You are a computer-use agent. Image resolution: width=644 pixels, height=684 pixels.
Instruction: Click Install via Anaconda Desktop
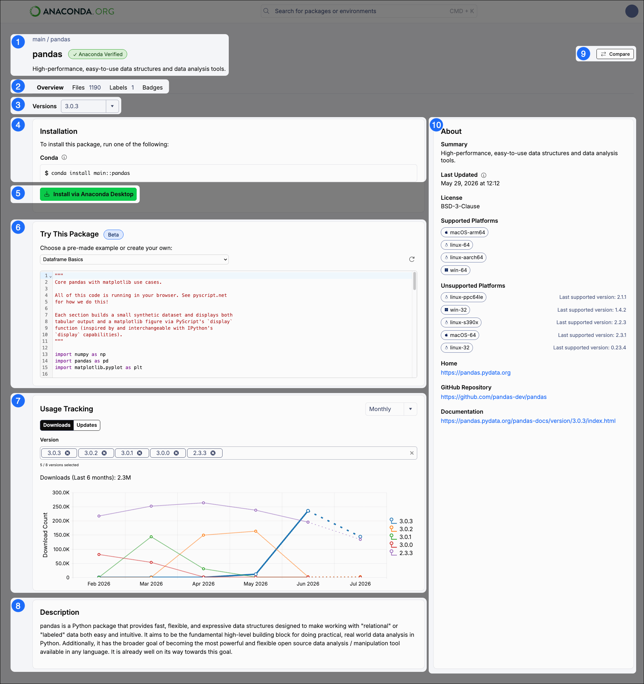point(88,194)
